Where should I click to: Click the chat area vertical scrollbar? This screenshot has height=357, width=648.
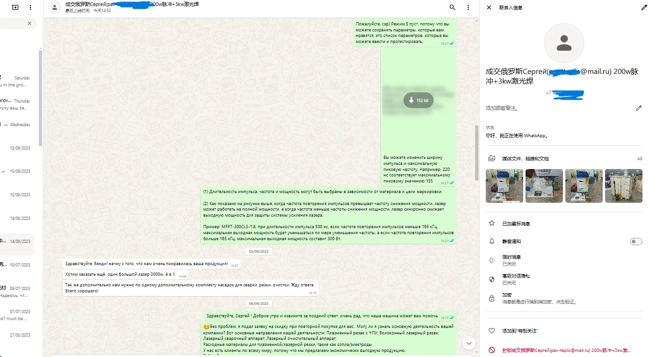(x=477, y=152)
